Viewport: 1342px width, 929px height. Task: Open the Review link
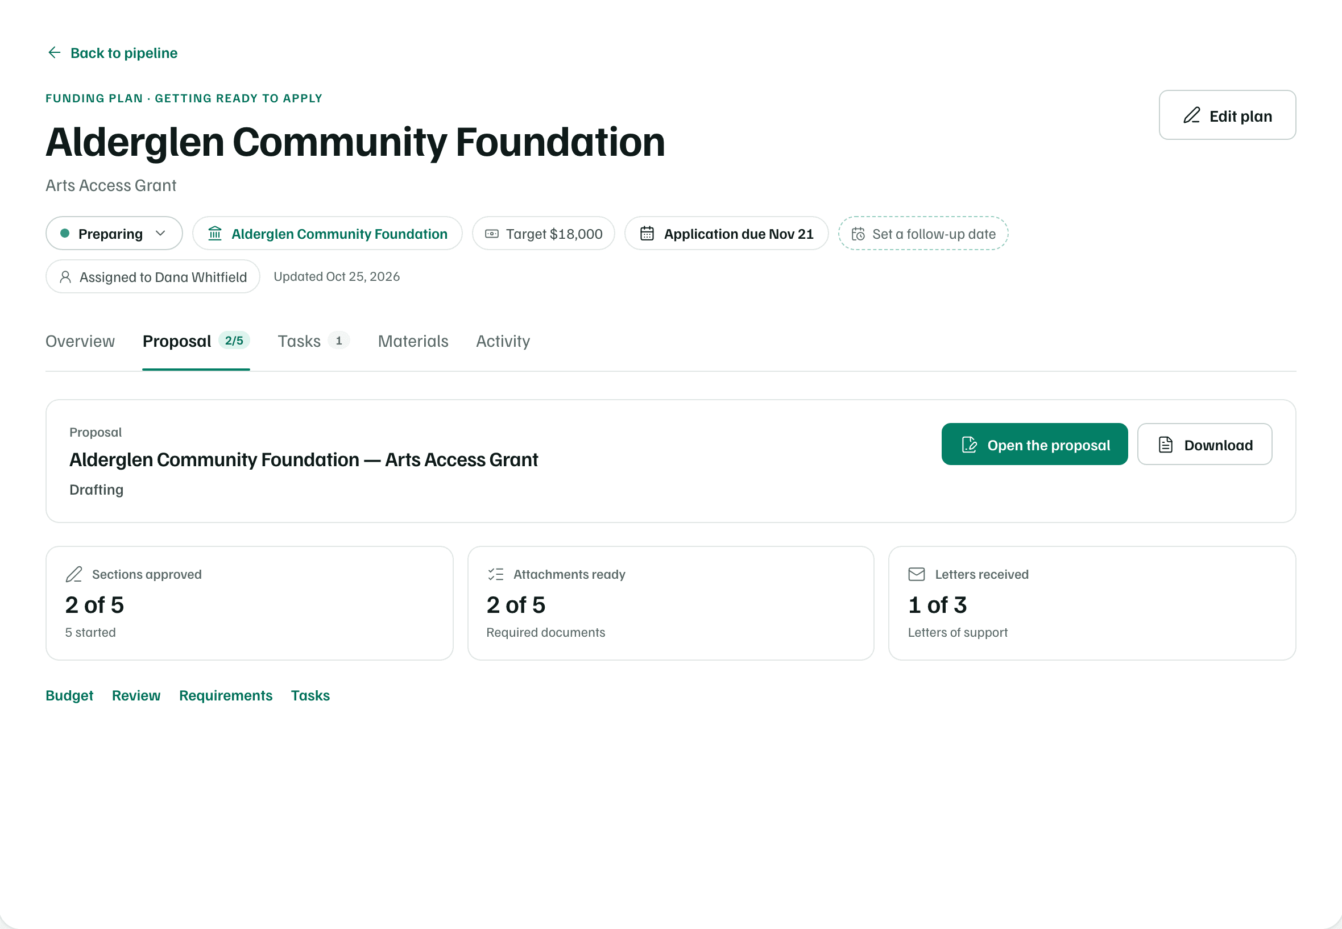click(x=136, y=695)
